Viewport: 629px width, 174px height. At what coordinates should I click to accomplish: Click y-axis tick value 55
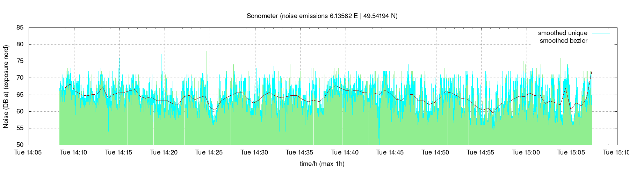pyautogui.click(x=20, y=128)
